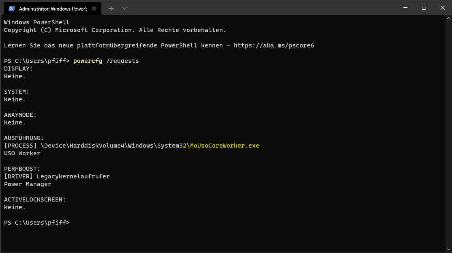Click the Copyright Microsoft Corporation line
The image size is (452, 253).
pos(115,30)
